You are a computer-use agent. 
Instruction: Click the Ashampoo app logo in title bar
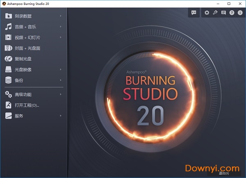(4, 4)
